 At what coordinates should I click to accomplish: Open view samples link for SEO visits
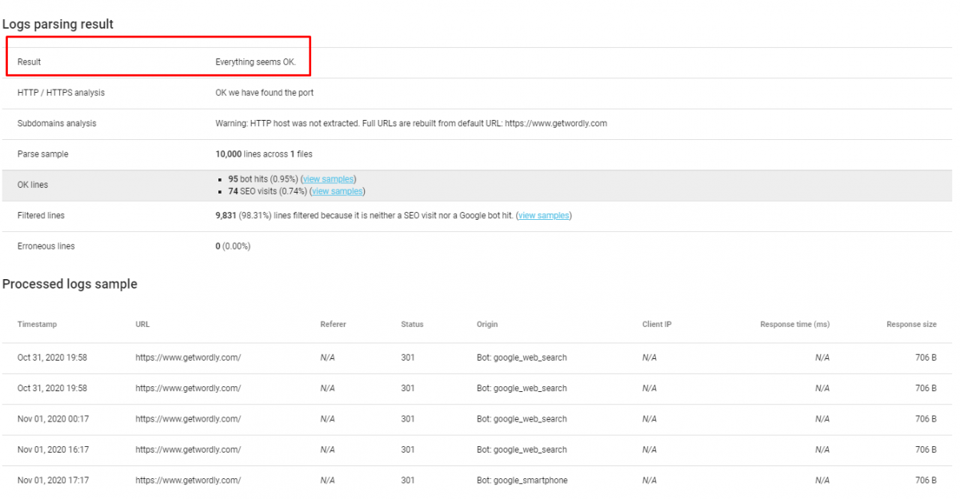tap(337, 191)
